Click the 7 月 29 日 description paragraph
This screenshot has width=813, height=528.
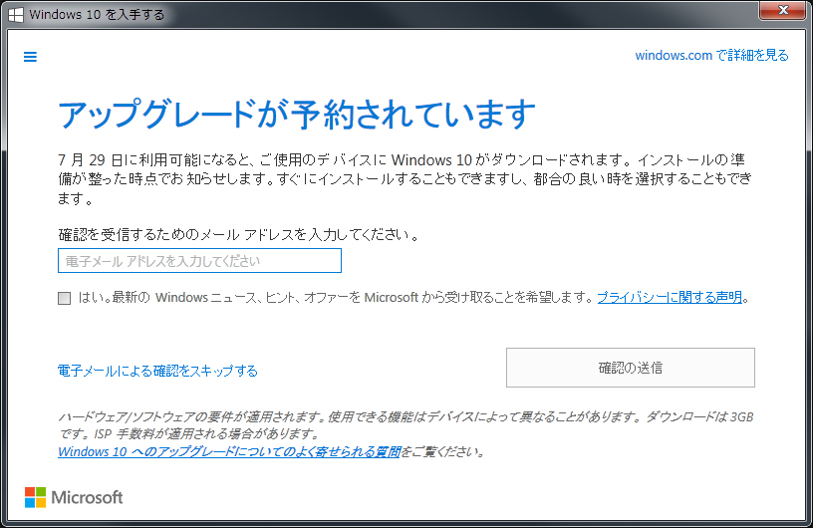[405, 179]
